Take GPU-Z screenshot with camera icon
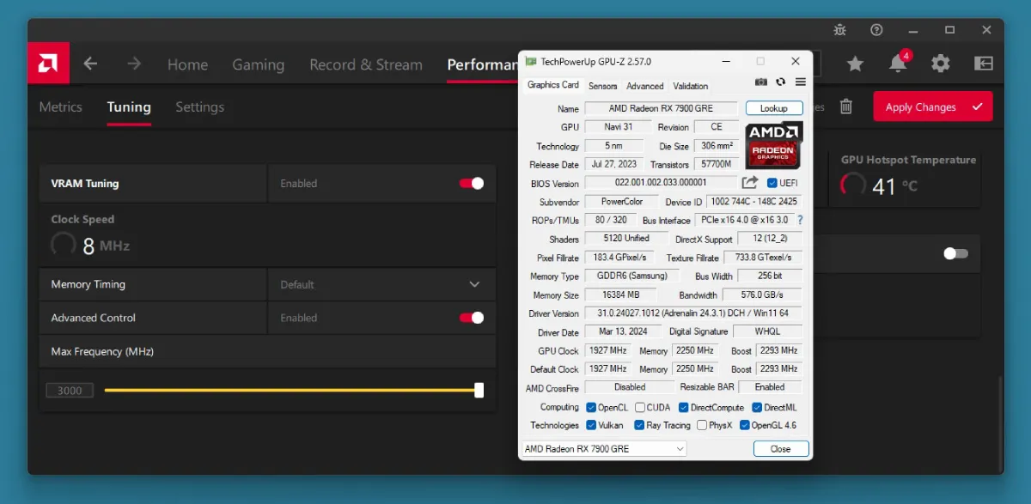1031x504 pixels. [760, 82]
